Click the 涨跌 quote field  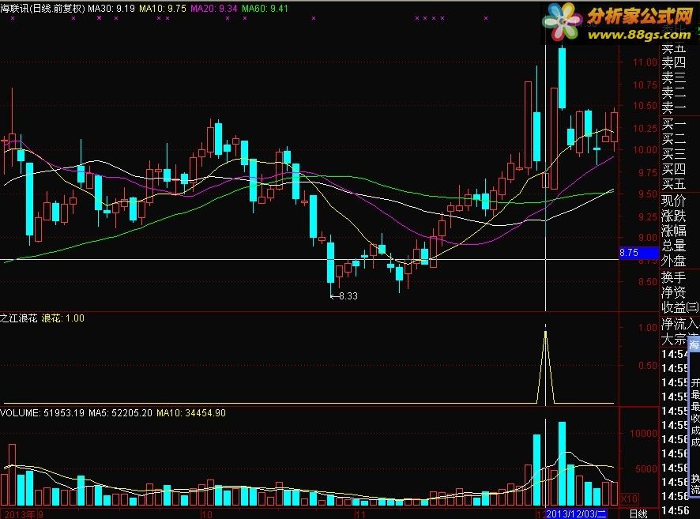point(673,216)
